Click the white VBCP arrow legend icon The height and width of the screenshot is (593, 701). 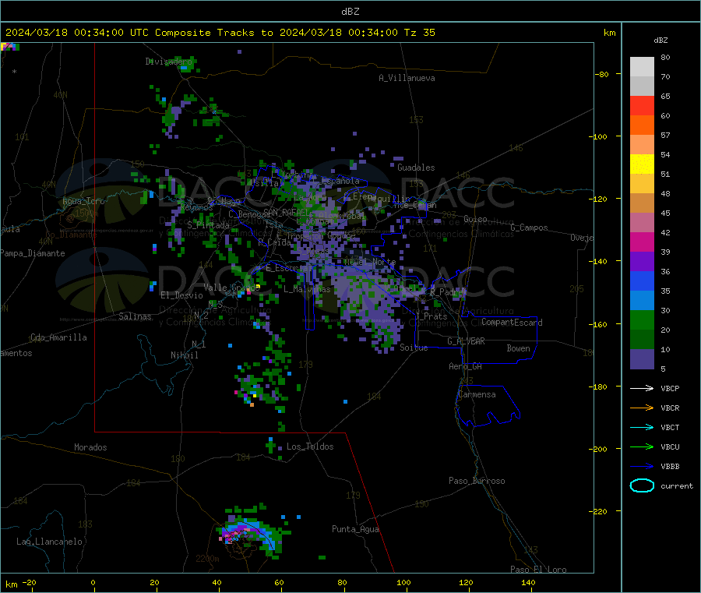click(642, 388)
